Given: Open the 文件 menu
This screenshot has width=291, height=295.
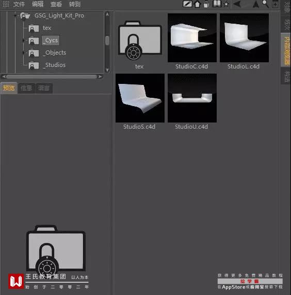Looking at the screenshot, I should pyautogui.click(x=19, y=4).
